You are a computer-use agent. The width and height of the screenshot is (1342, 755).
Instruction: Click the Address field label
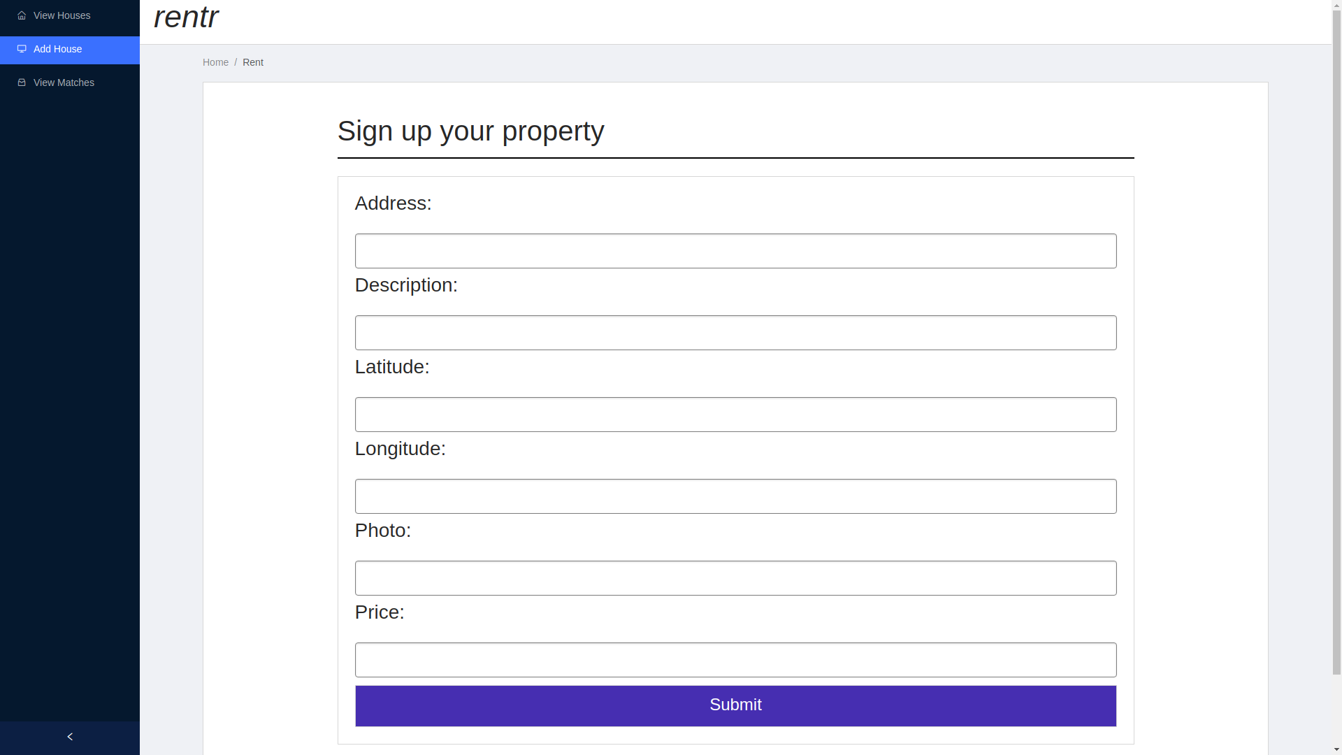point(393,203)
